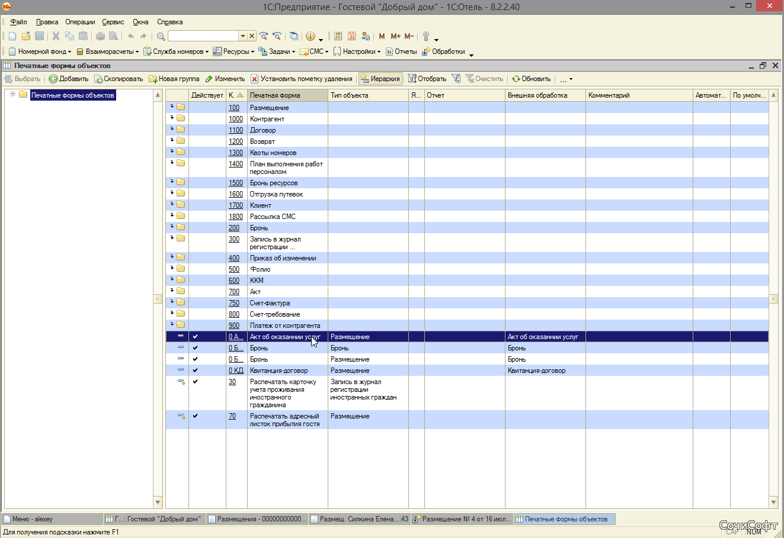Toggle Действует checkmark for row code 30
The width and height of the screenshot is (784, 538).
pos(195,381)
